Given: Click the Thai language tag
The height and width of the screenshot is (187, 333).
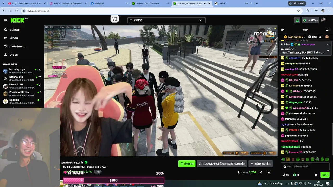Looking at the screenshot, I should [x=98, y=172].
